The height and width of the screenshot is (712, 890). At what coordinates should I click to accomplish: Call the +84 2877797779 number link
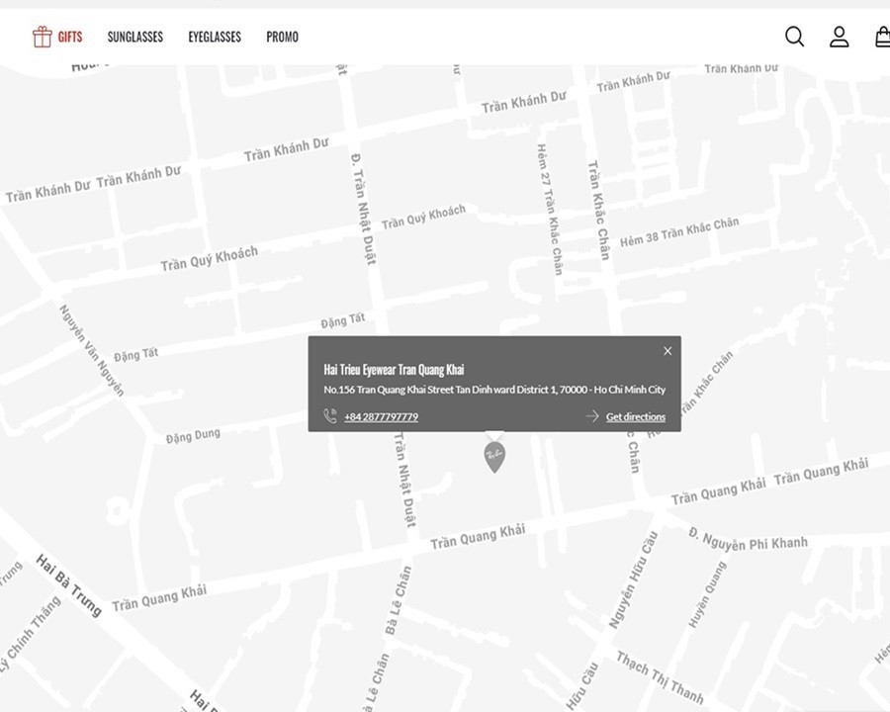[x=381, y=417]
